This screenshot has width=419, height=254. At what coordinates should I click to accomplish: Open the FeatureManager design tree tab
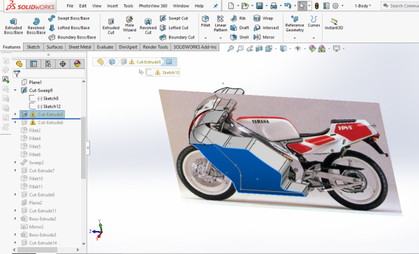point(19,63)
